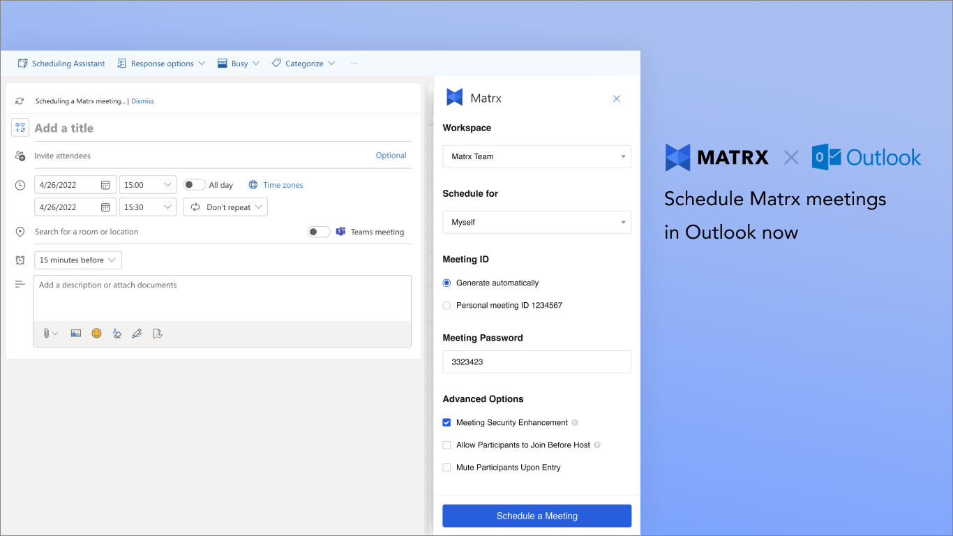Image resolution: width=953 pixels, height=536 pixels.
Task: Toggle the All day switch
Action: [195, 185]
